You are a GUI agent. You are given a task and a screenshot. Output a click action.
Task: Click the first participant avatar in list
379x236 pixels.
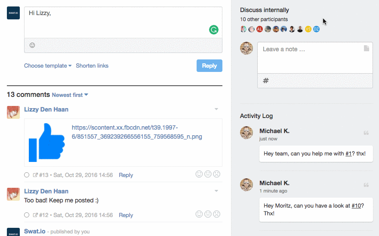pos(243,29)
